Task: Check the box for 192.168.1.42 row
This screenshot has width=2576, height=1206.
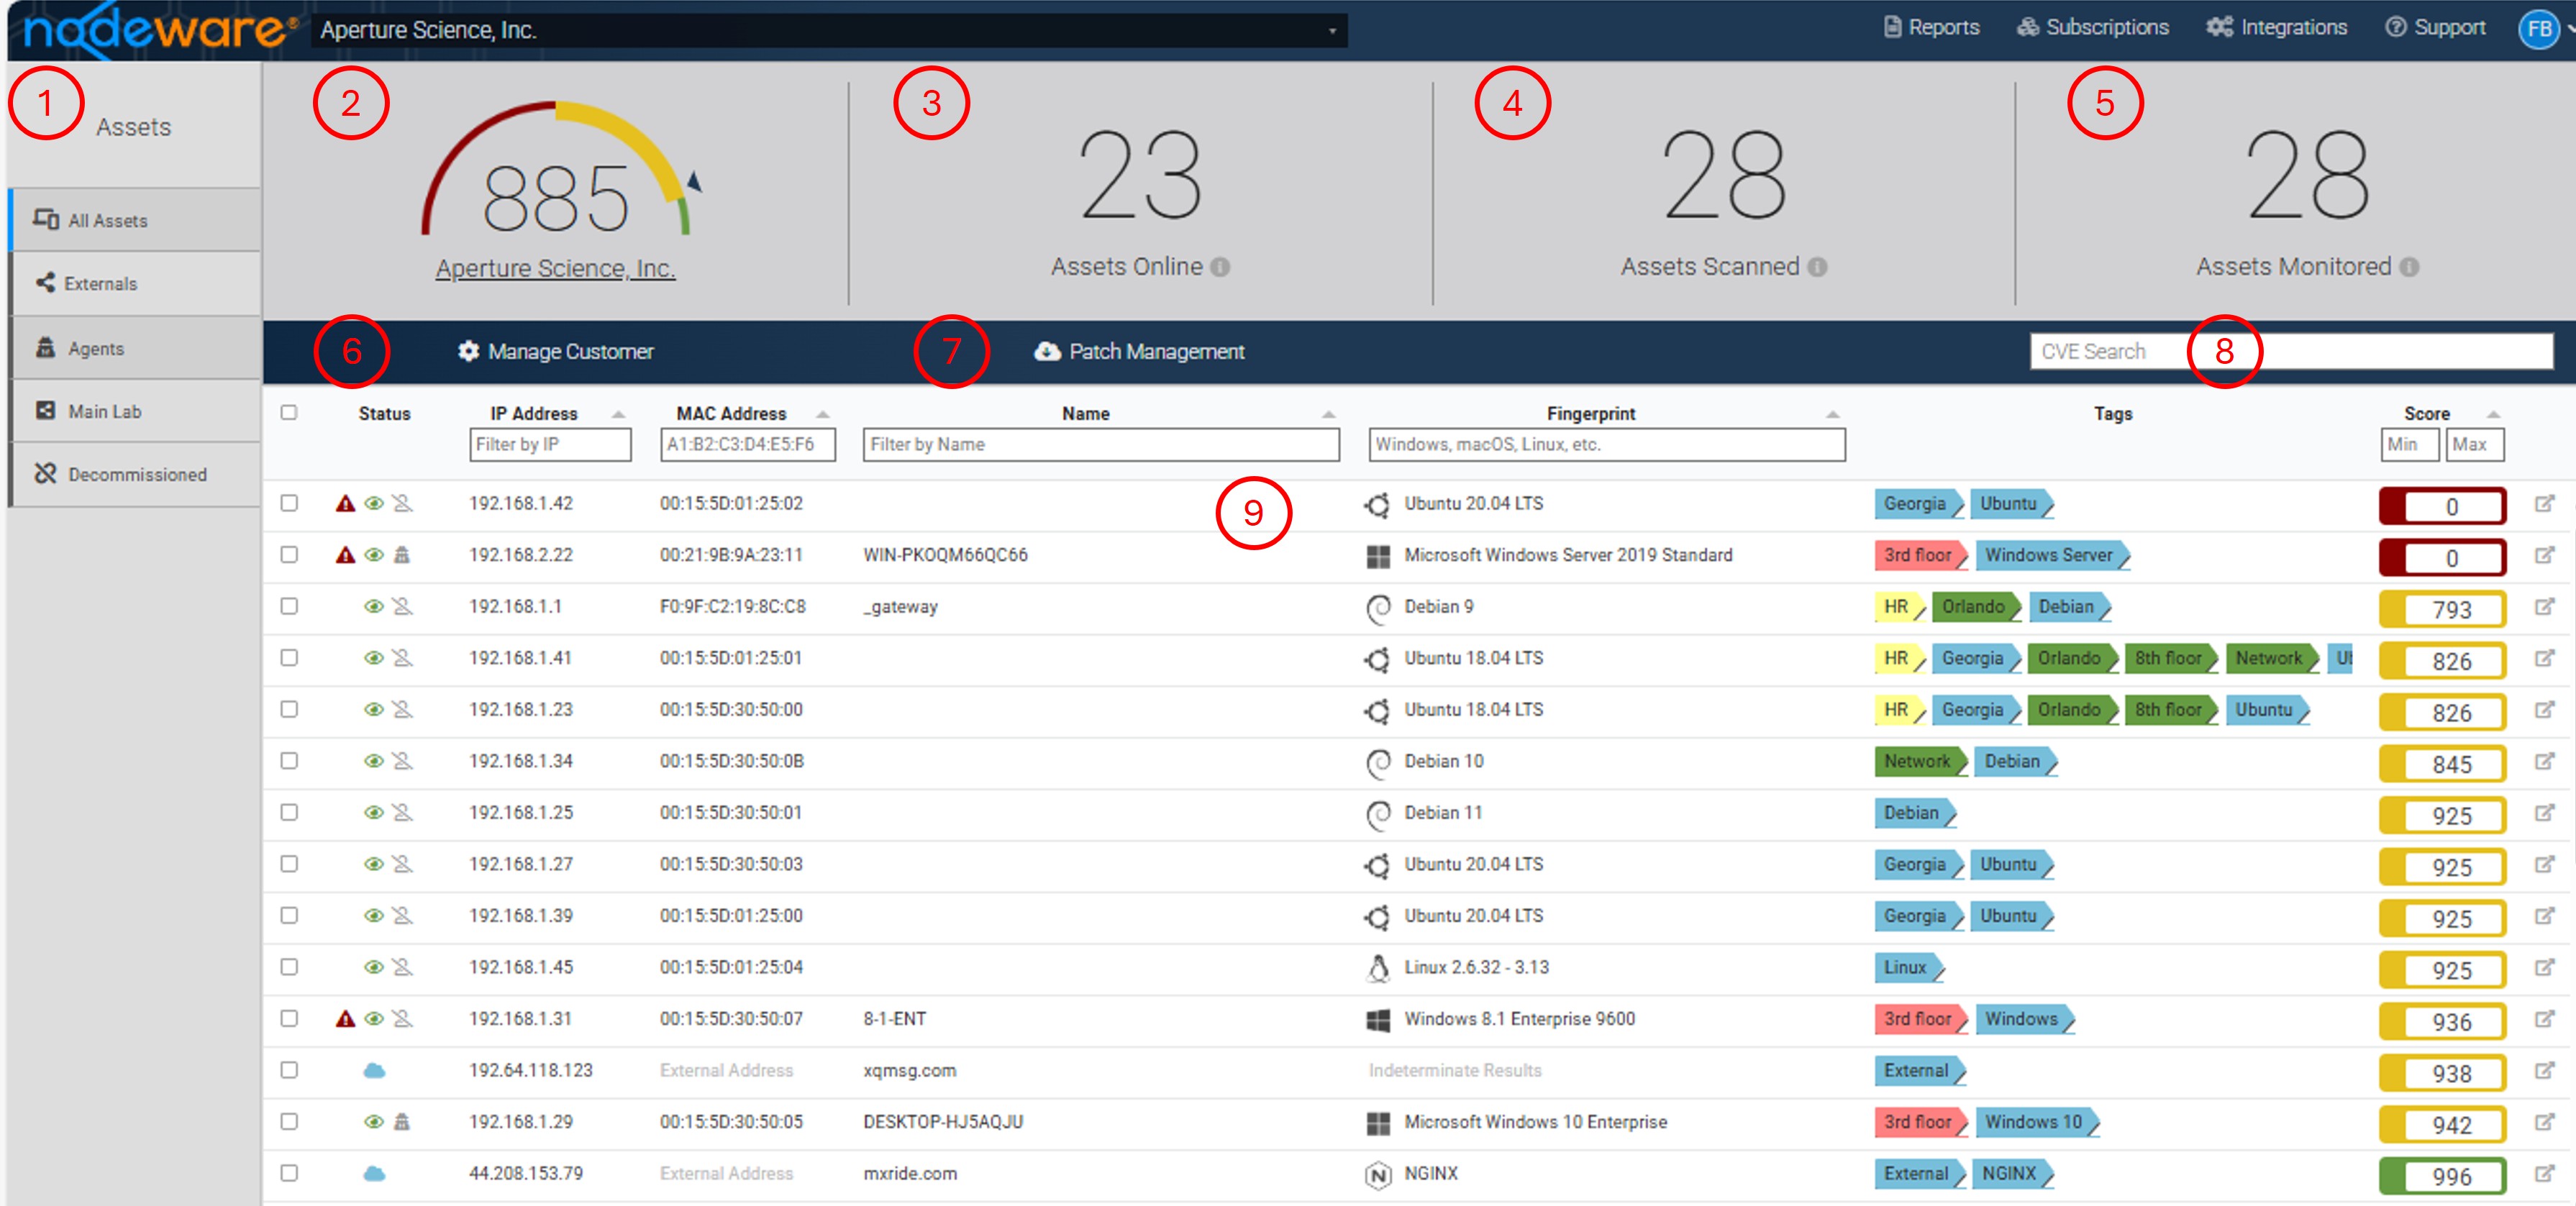Action: 289,503
